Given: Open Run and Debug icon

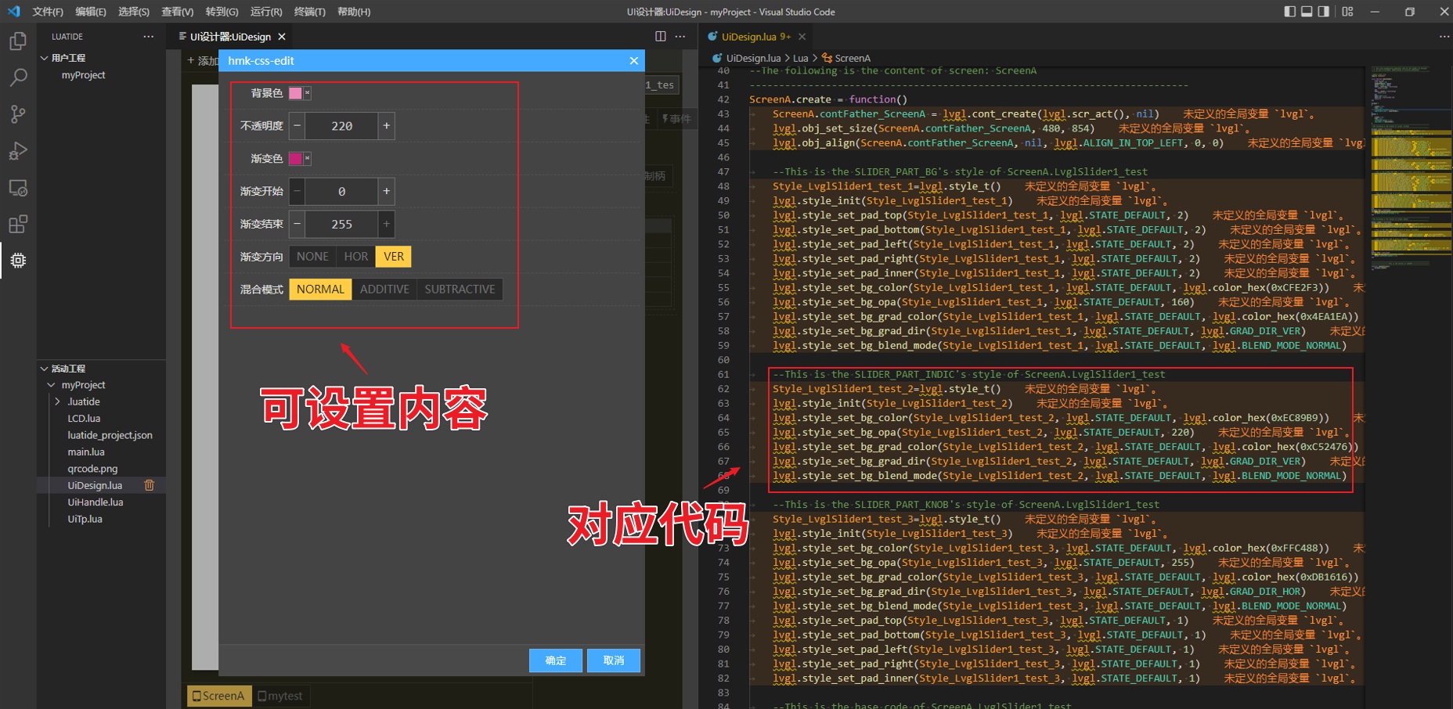Looking at the screenshot, I should coord(18,151).
